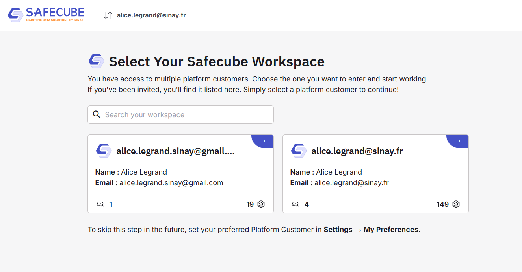This screenshot has width=522, height=272.
Task: Click the magnifying glass search icon
Action: (97, 114)
